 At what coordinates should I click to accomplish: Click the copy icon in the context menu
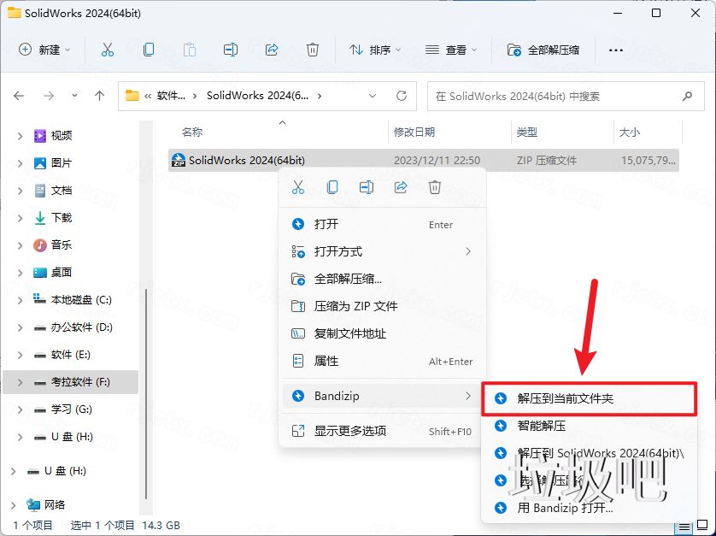332,187
